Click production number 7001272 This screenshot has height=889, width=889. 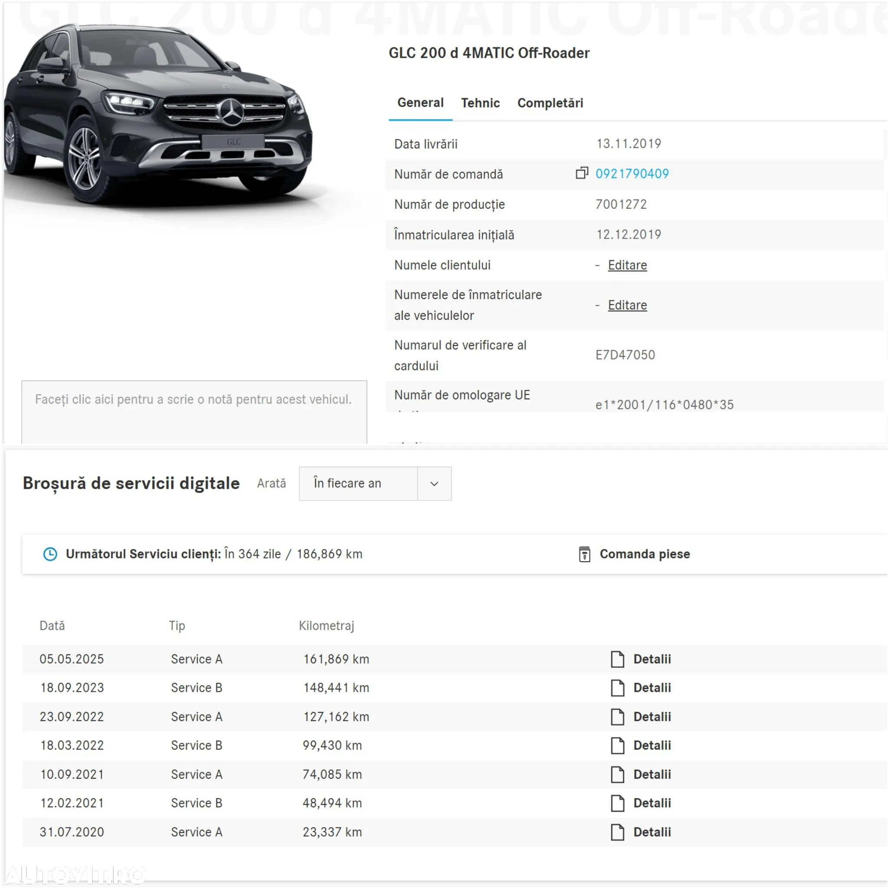click(x=621, y=204)
